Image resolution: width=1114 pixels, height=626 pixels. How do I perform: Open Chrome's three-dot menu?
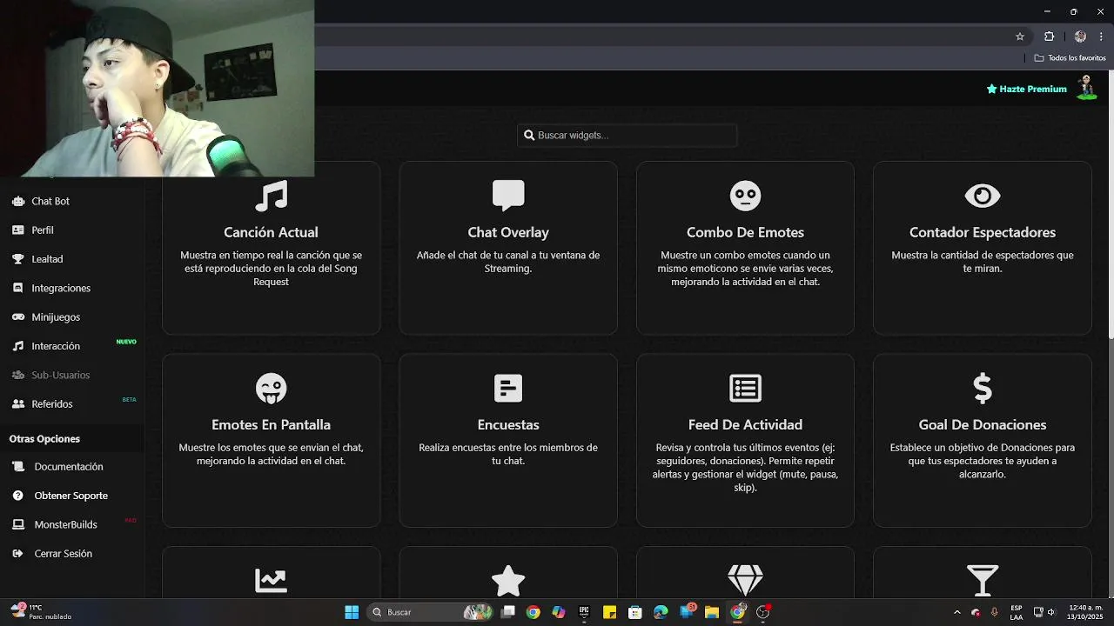(1101, 37)
